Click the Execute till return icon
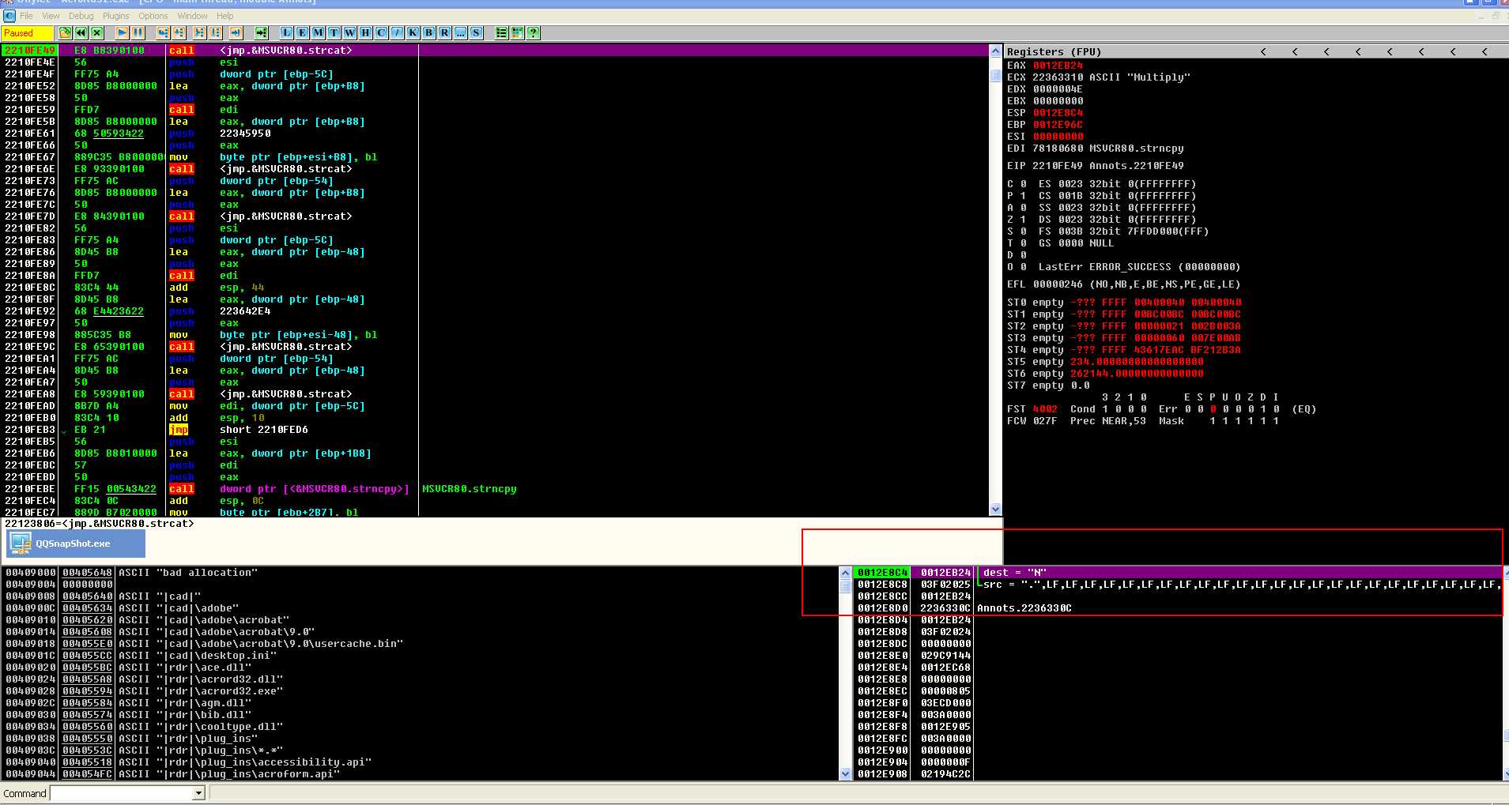1509x805 pixels. tap(236, 32)
